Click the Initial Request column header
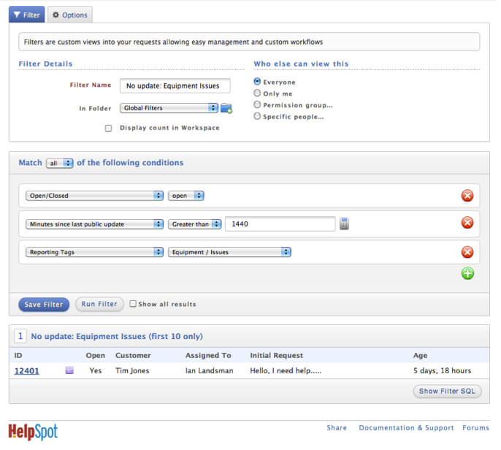Screen dimensions: 501x450 pos(276,355)
